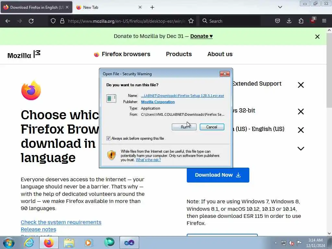Open Windows Media Player from taskbar
The image size is (332, 249).
pyautogui.click(x=89, y=243)
